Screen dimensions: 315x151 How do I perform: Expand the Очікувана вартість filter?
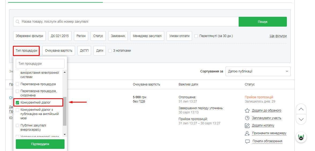(x=59, y=51)
